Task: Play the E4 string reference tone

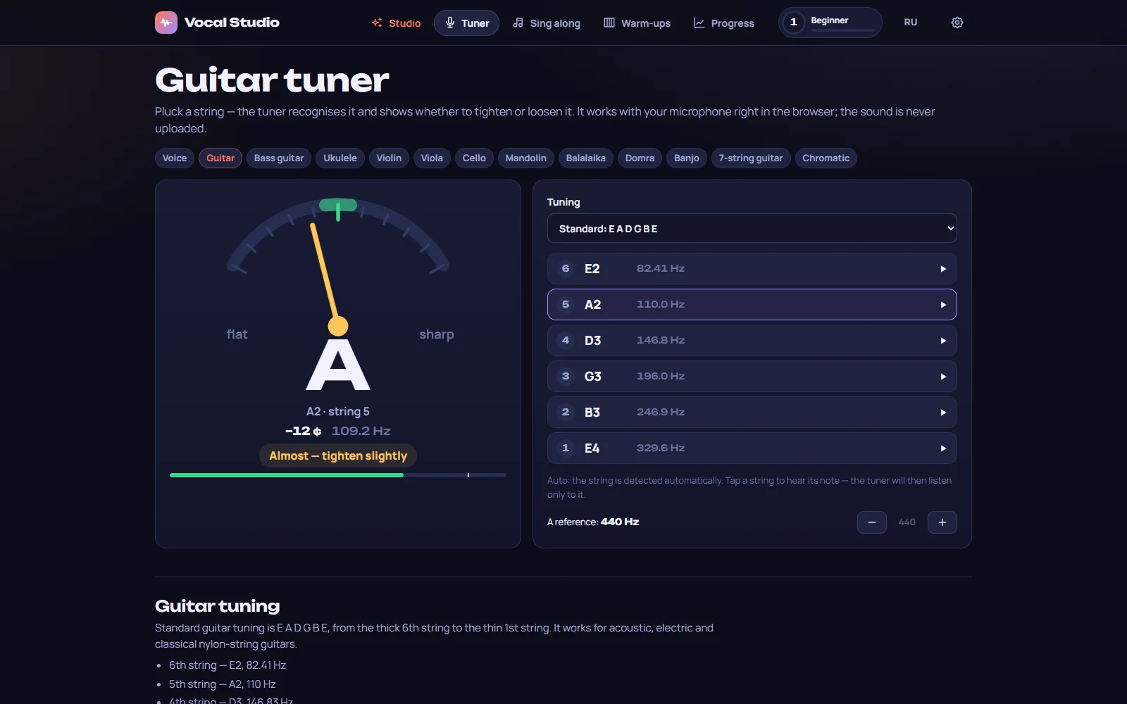Action: pos(943,448)
